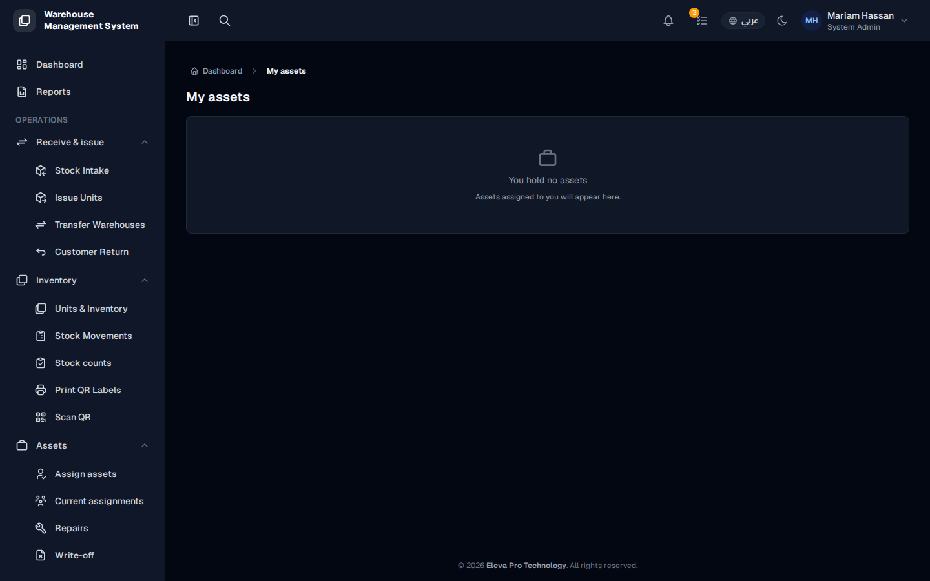Open the Current assignments page
This screenshot has width=930, height=581.
(x=92, y=501)
